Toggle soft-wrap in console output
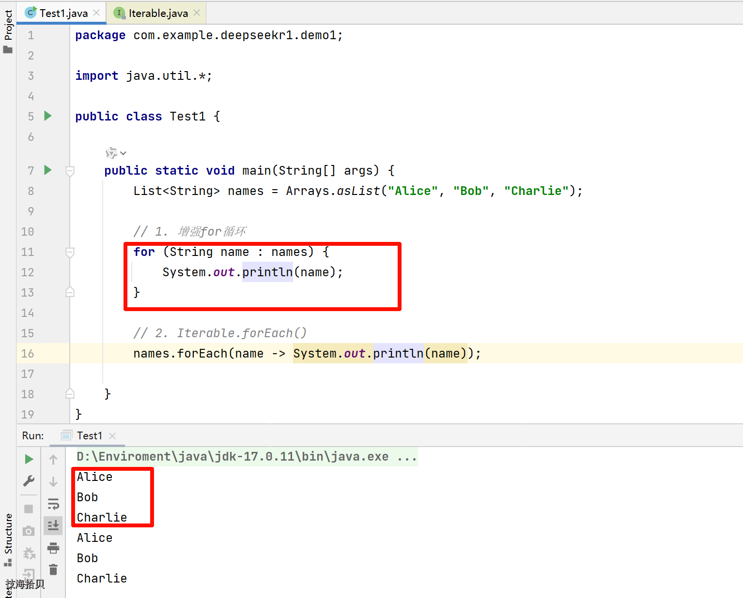This screenshot has width=743, height=598. point(53,504)
